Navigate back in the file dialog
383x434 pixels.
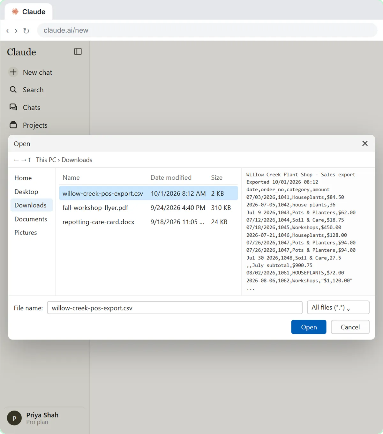(16, 160)
